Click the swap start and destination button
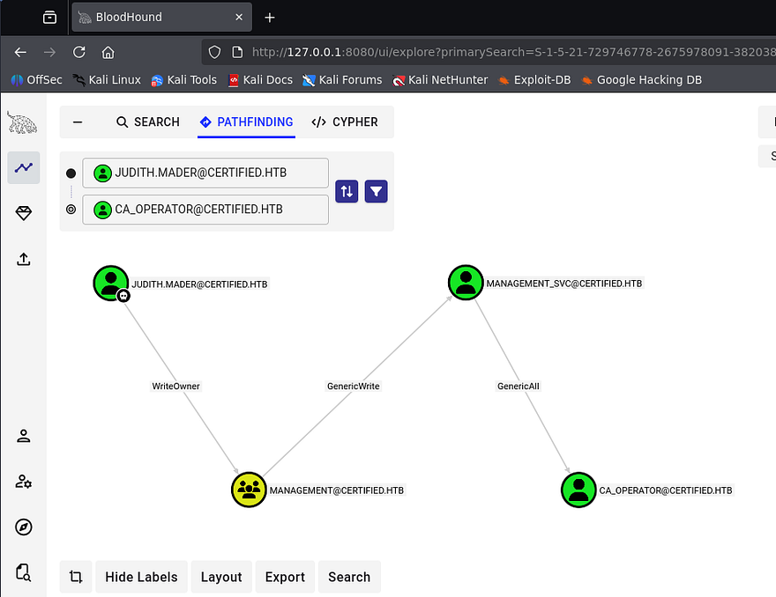This screenshot has height=597, width=776. (347, 191)
